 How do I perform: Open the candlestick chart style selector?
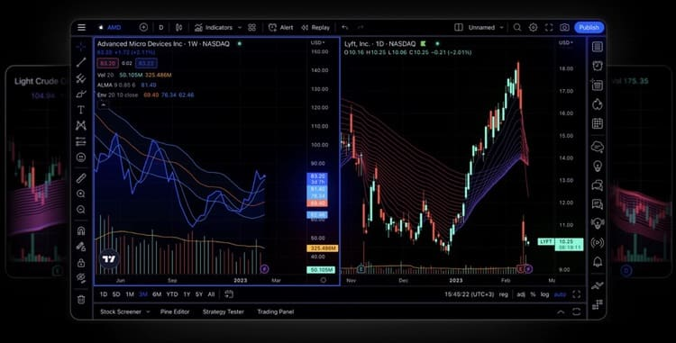click(179, 28)
